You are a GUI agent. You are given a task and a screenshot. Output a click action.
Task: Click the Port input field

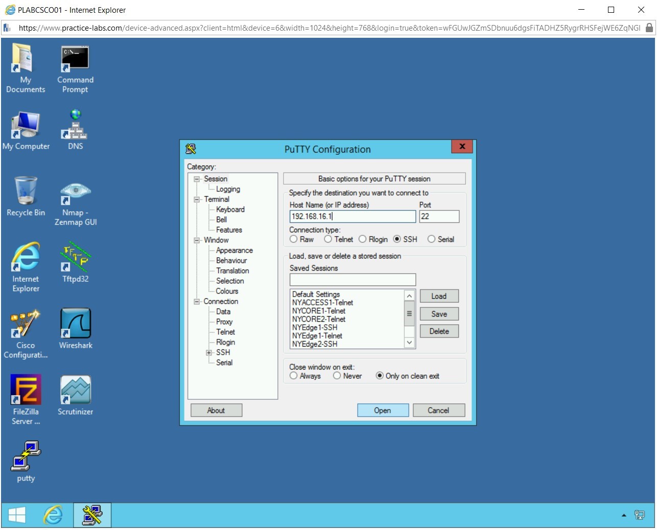(439, 216)
